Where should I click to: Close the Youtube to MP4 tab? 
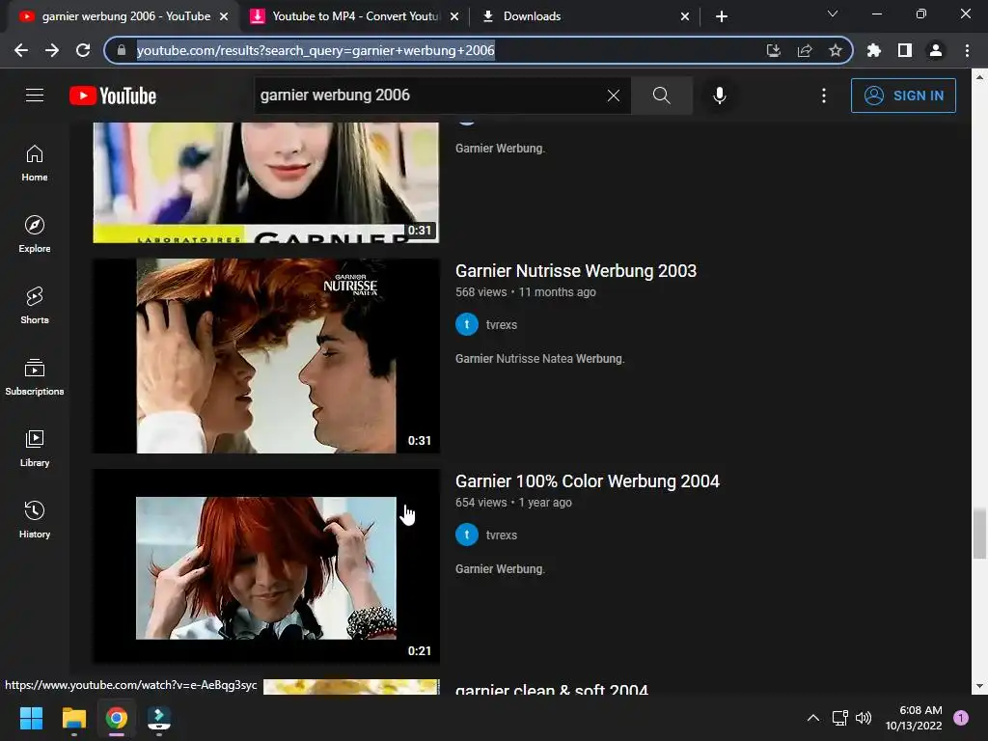[454, 16]
